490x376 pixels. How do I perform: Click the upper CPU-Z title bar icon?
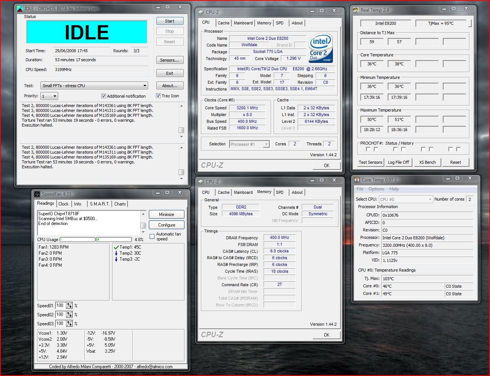pyautogui.click(x=201, y=12)
